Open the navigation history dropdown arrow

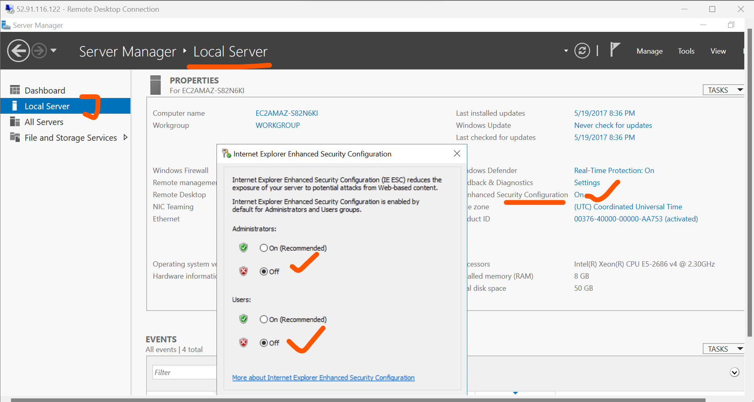54,51
